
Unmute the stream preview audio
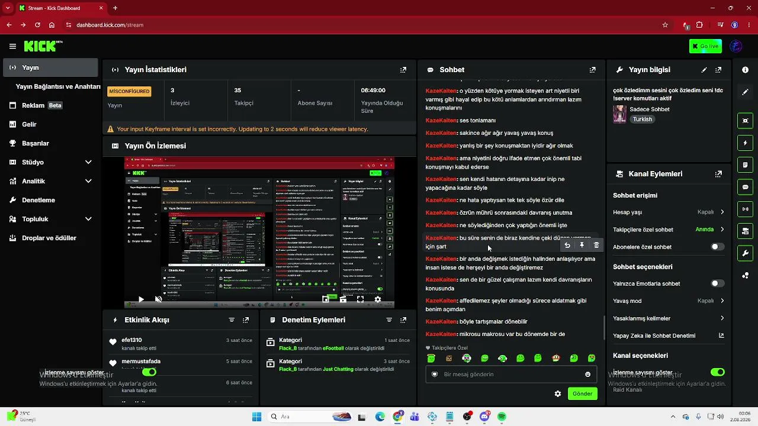[158, 299]
